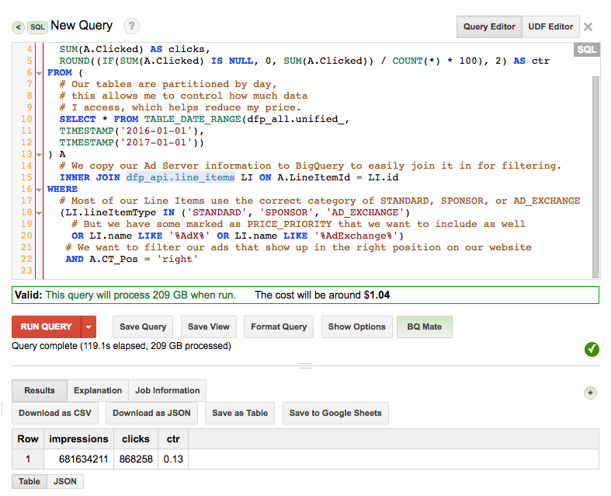Screen dimensions: 611x496
Task: Click the RUN QUERY button
Action: tap(47, 327)
